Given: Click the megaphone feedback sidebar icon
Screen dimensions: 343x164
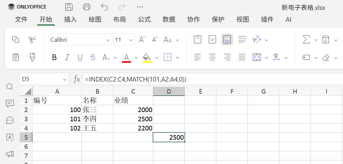Looking at the screenshot, I should point(10,154).
